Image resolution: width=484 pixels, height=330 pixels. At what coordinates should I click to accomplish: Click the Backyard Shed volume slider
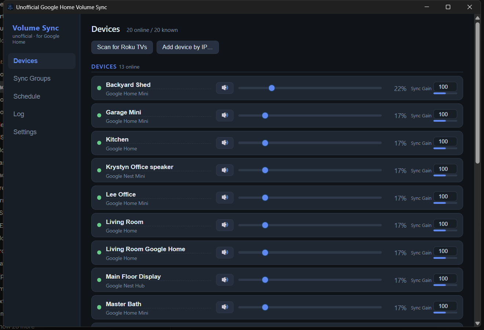tap(310, 88)
